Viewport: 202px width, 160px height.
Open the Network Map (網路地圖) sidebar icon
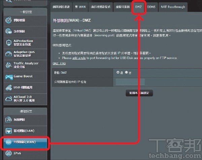(9, 20)
